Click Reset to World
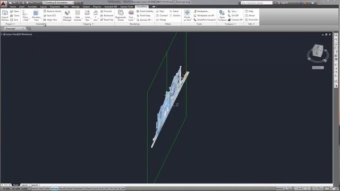Viewport: 340px width, 191px height. [52, 11]
